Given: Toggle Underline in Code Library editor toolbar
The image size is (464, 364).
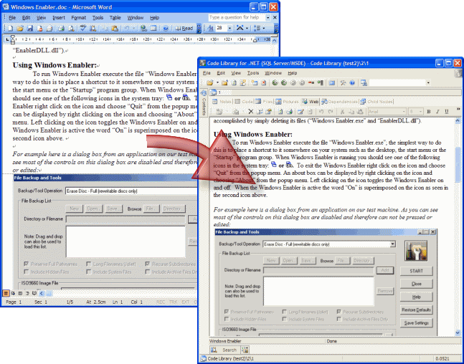Looking at the screenshot, I should coord(447,112).
